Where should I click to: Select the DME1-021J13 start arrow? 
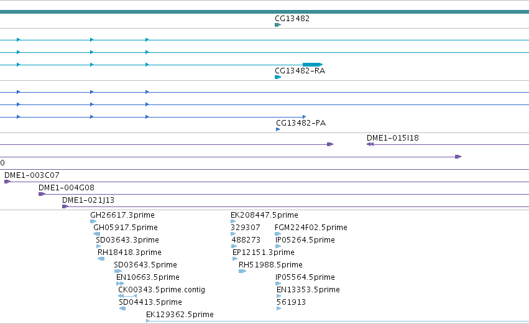pyautogui.click(x=65, y=206)
